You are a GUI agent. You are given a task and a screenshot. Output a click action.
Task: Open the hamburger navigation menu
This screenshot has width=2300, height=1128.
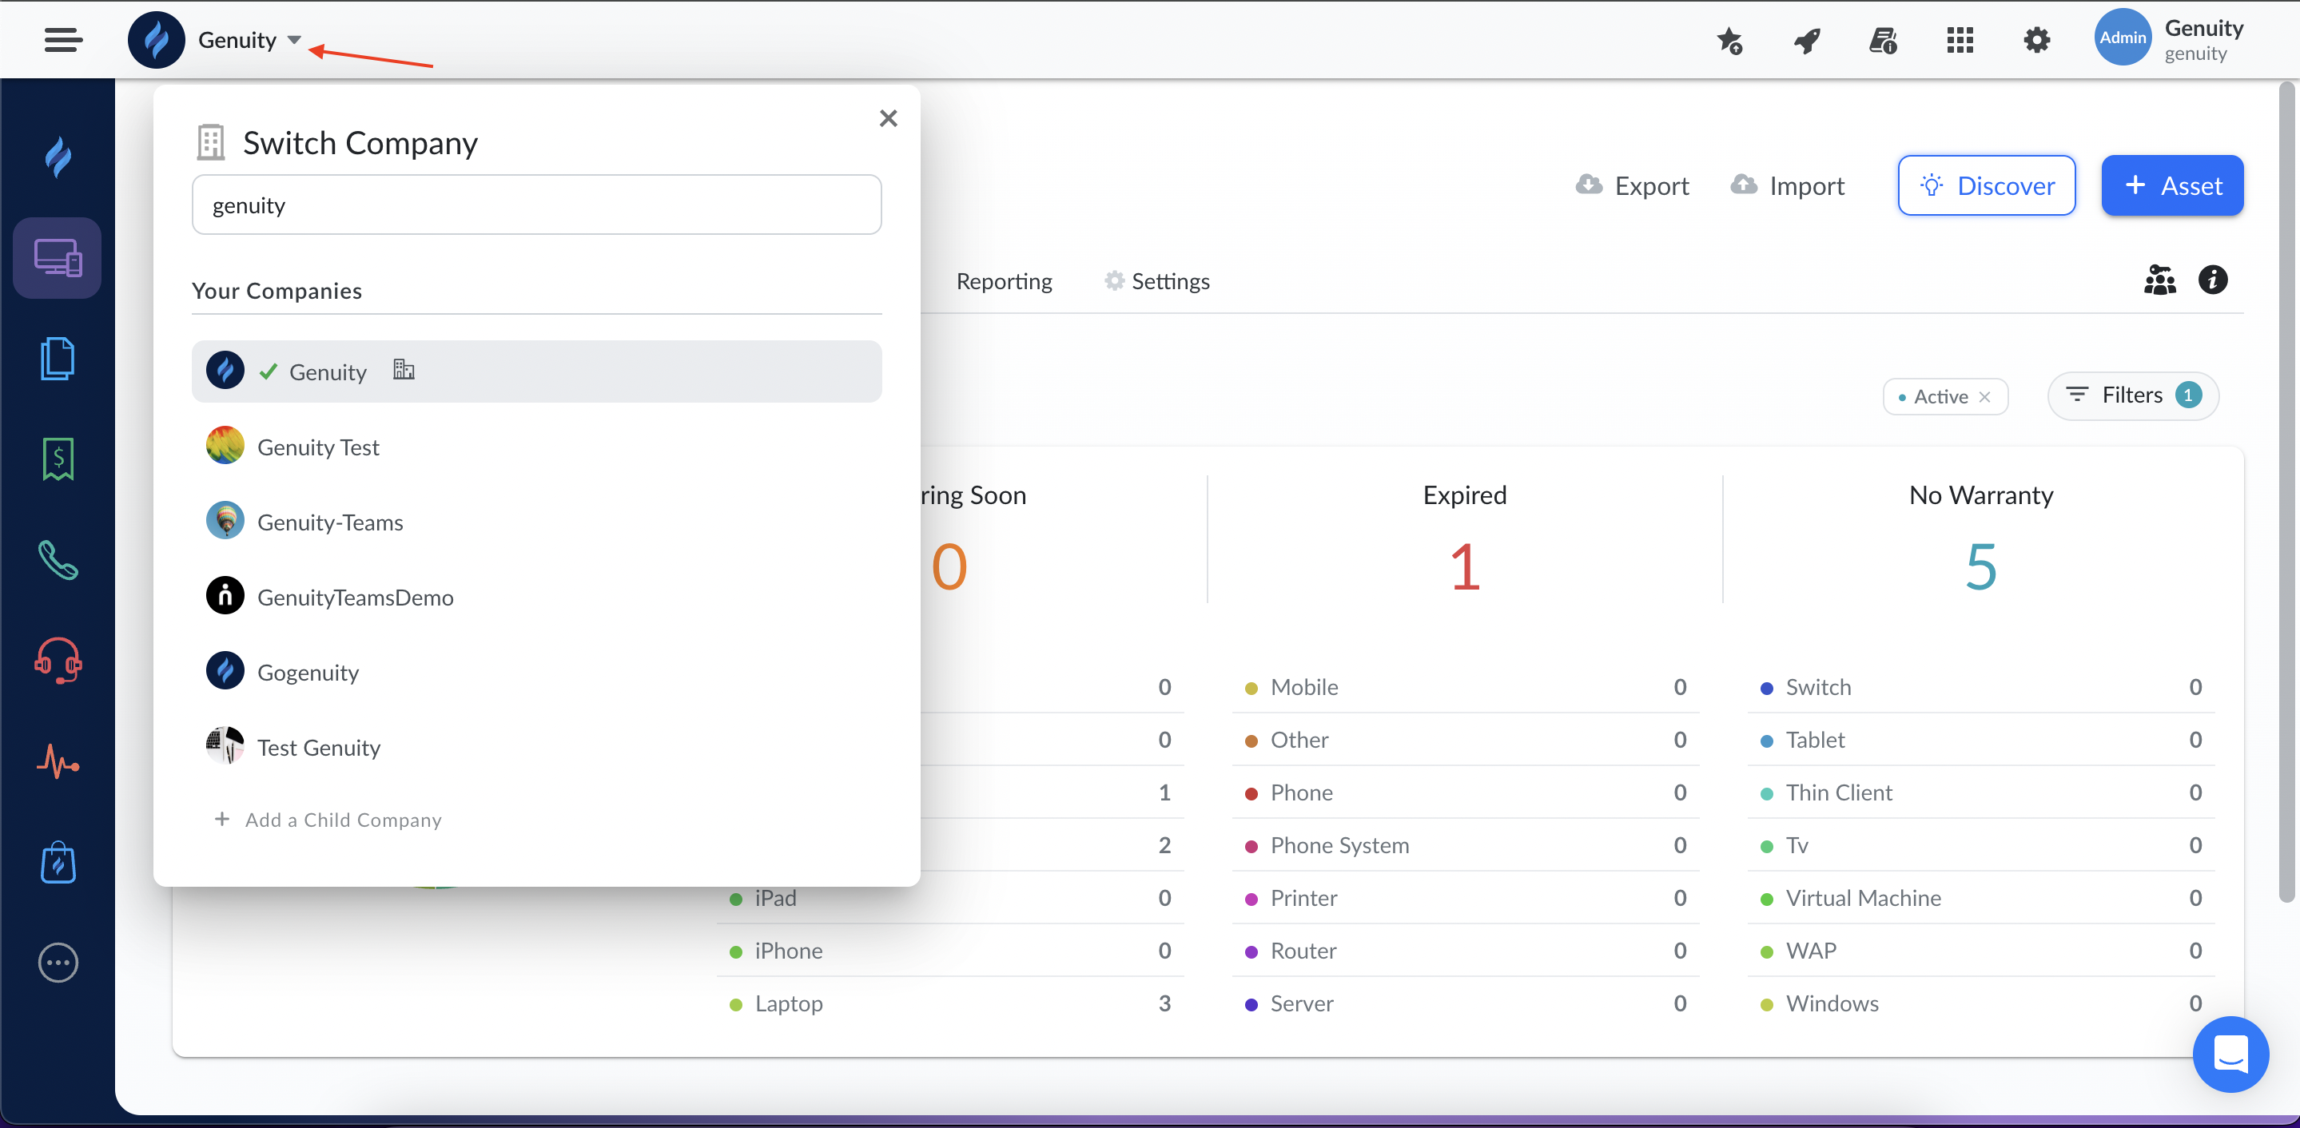(63, 39)
